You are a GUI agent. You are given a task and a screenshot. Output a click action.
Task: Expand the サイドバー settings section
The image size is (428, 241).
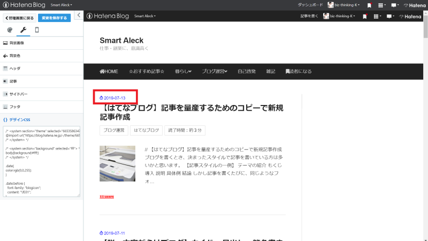tap(42, 94)
